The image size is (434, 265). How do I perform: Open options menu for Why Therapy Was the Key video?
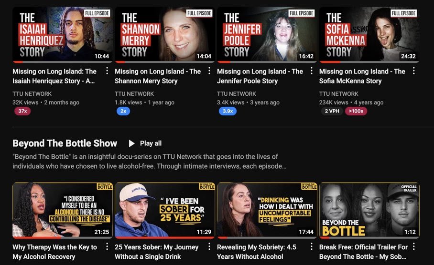107,246
